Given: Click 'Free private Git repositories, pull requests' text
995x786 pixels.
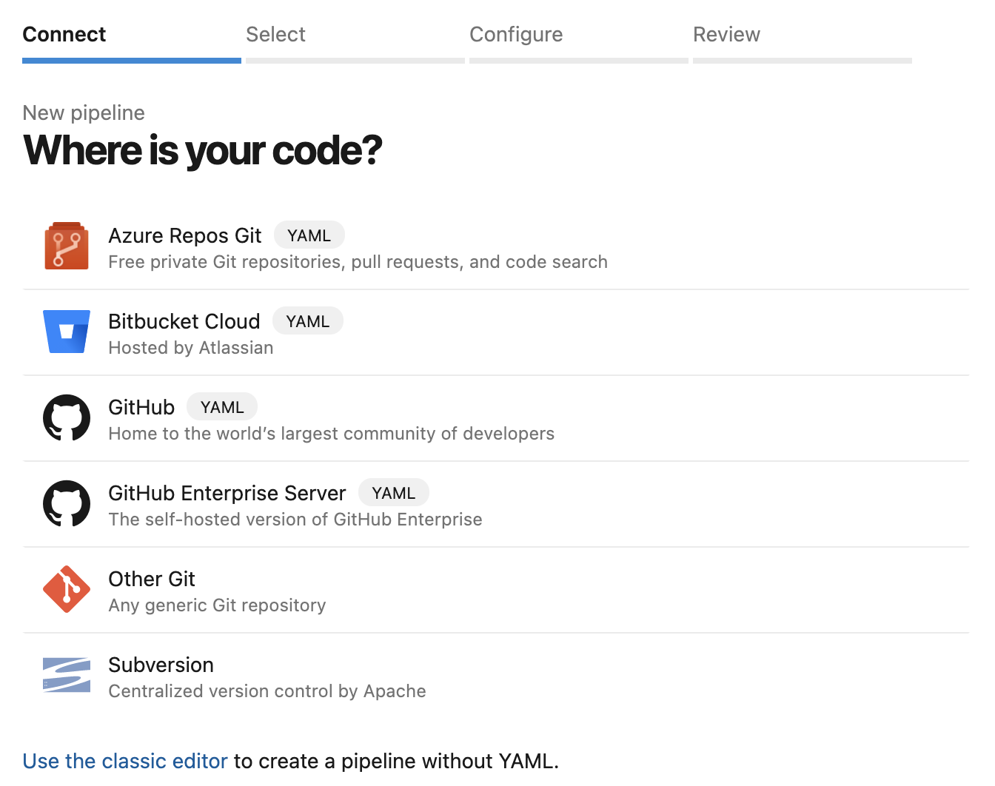Looking at the screenshot, I should [358, 262].
